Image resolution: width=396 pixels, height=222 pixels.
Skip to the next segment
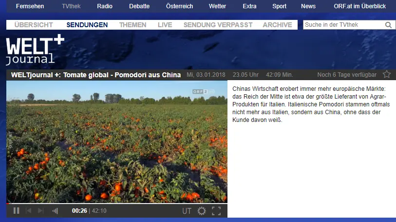[41, 211]
